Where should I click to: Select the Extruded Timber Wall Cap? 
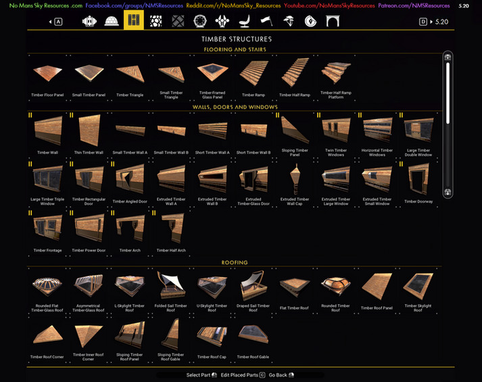point(295,184)
